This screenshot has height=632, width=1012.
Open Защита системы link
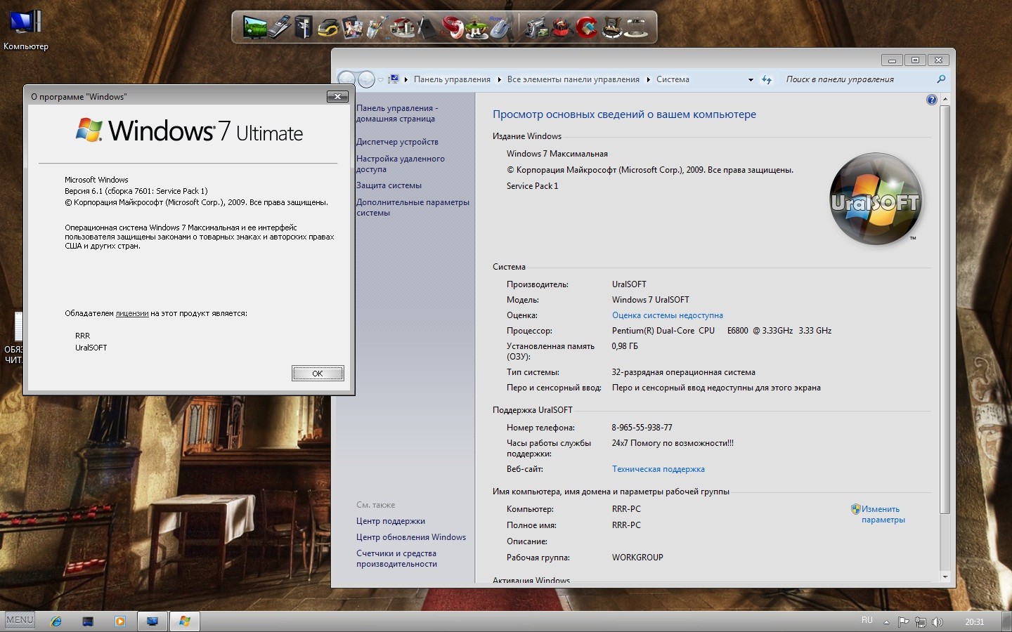[389, 185]
